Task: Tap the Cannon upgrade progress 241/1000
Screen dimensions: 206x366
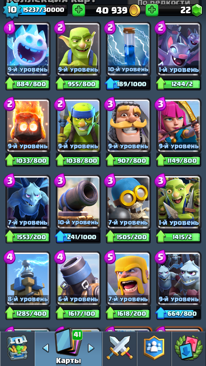Action: pos(78,237)
